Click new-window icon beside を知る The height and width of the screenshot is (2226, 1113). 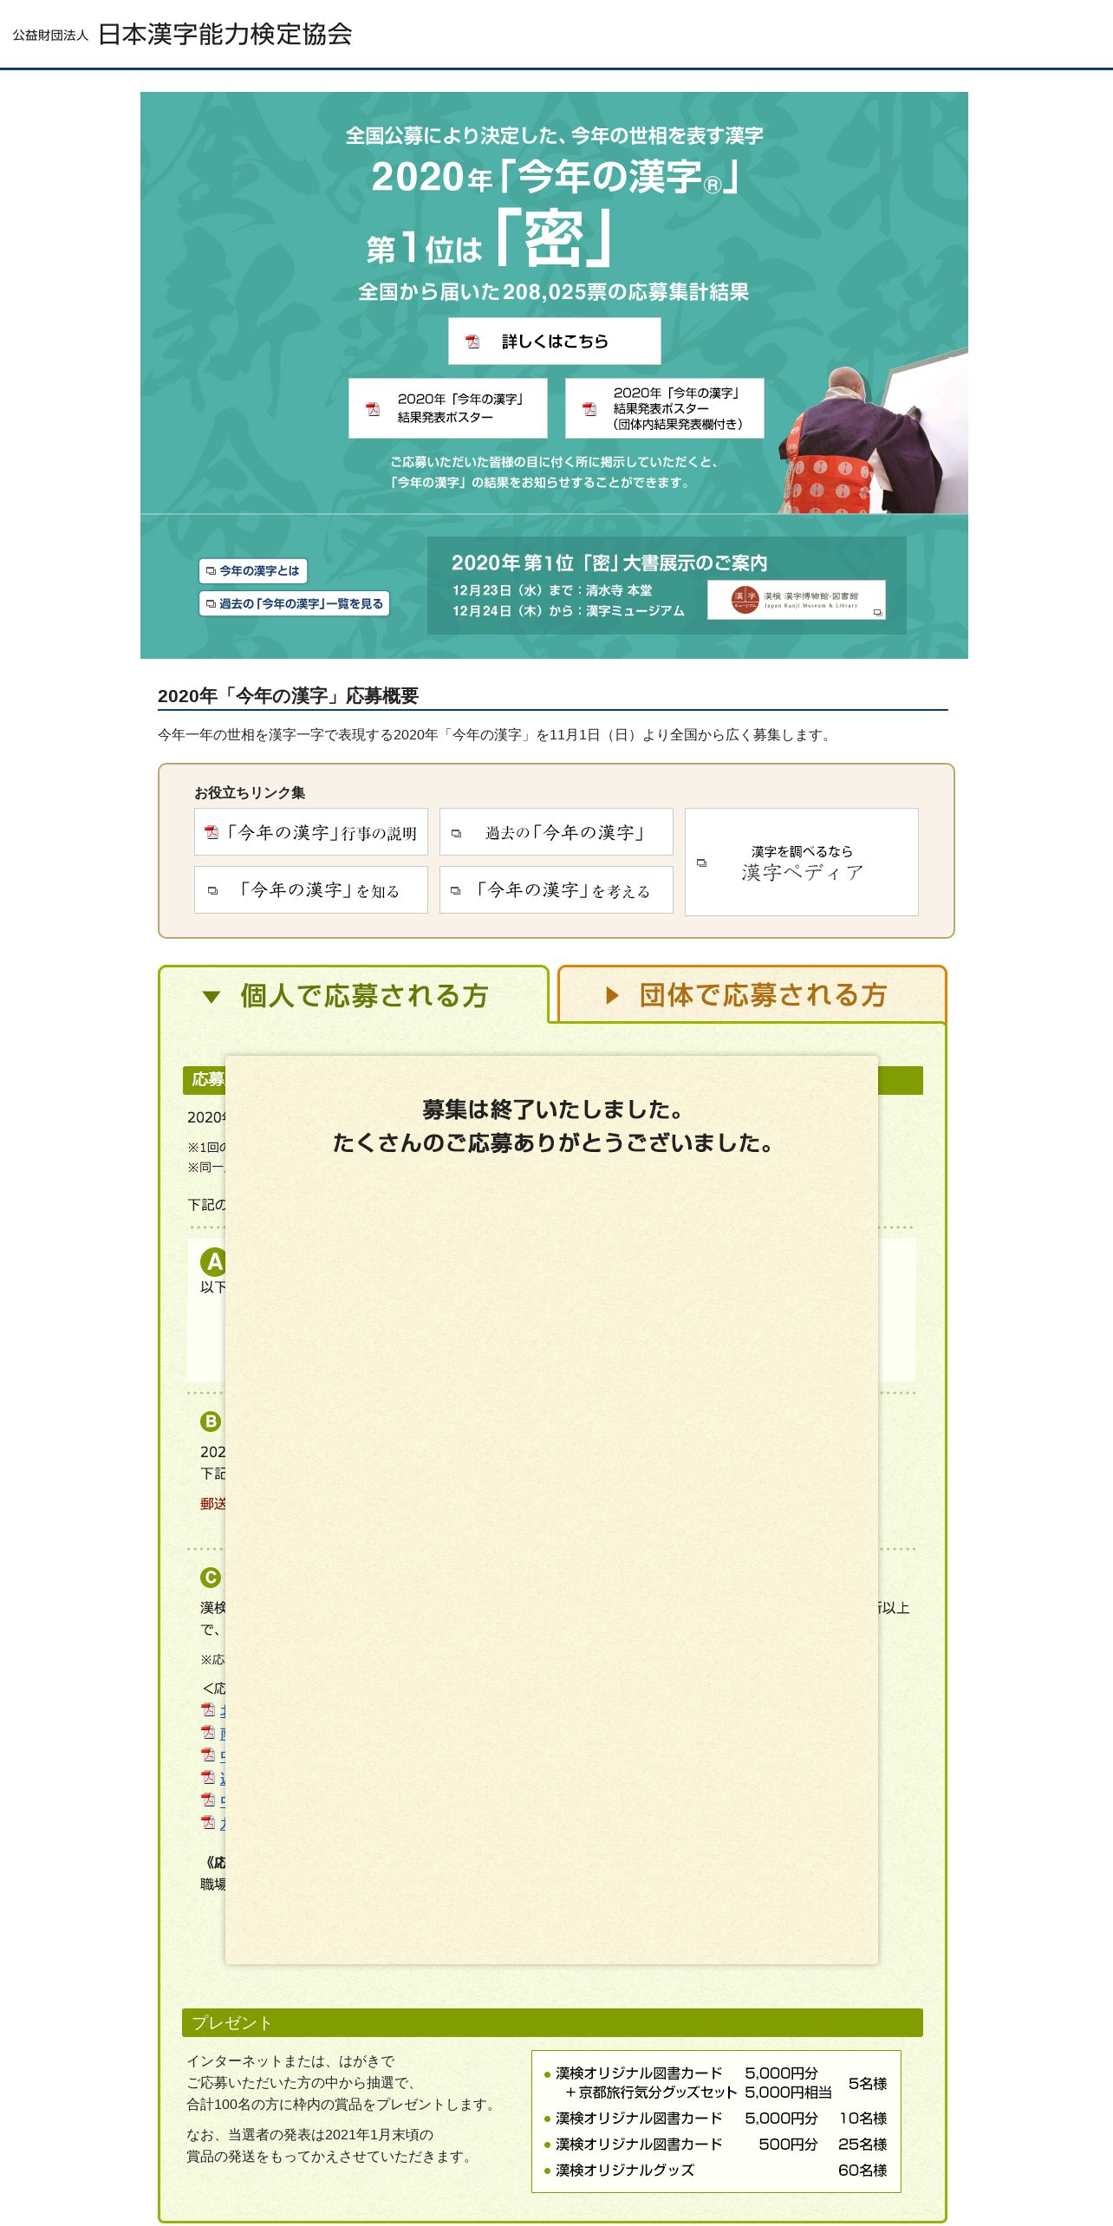pyautogui.click(x=212, y=891)
